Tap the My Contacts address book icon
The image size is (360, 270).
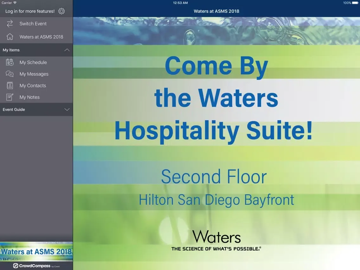coord(10,86)
